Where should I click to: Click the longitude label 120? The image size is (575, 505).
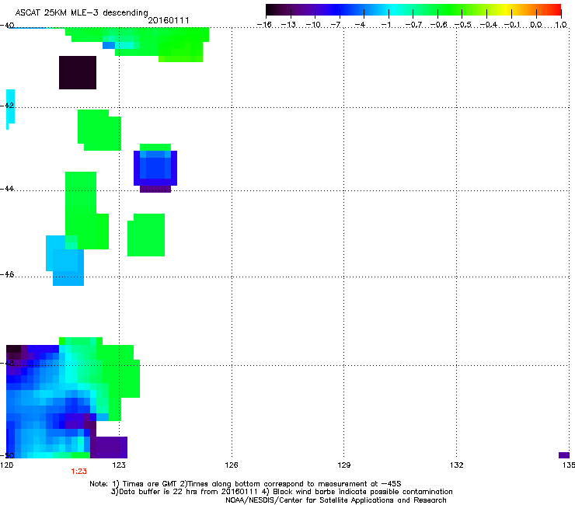click(6, 465)
